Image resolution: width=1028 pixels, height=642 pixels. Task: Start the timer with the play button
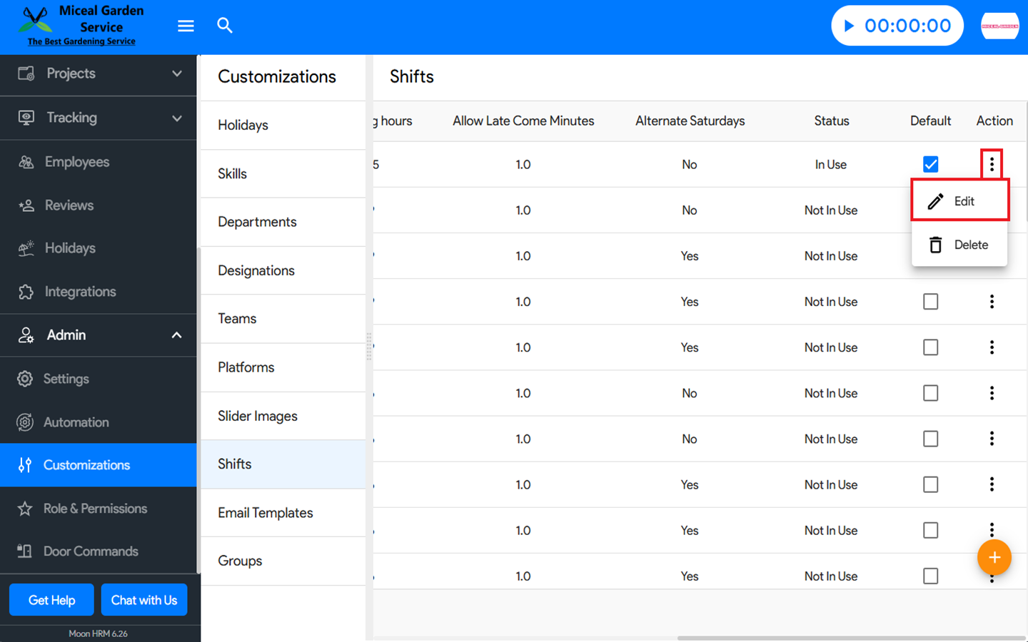tap(849, 26)
